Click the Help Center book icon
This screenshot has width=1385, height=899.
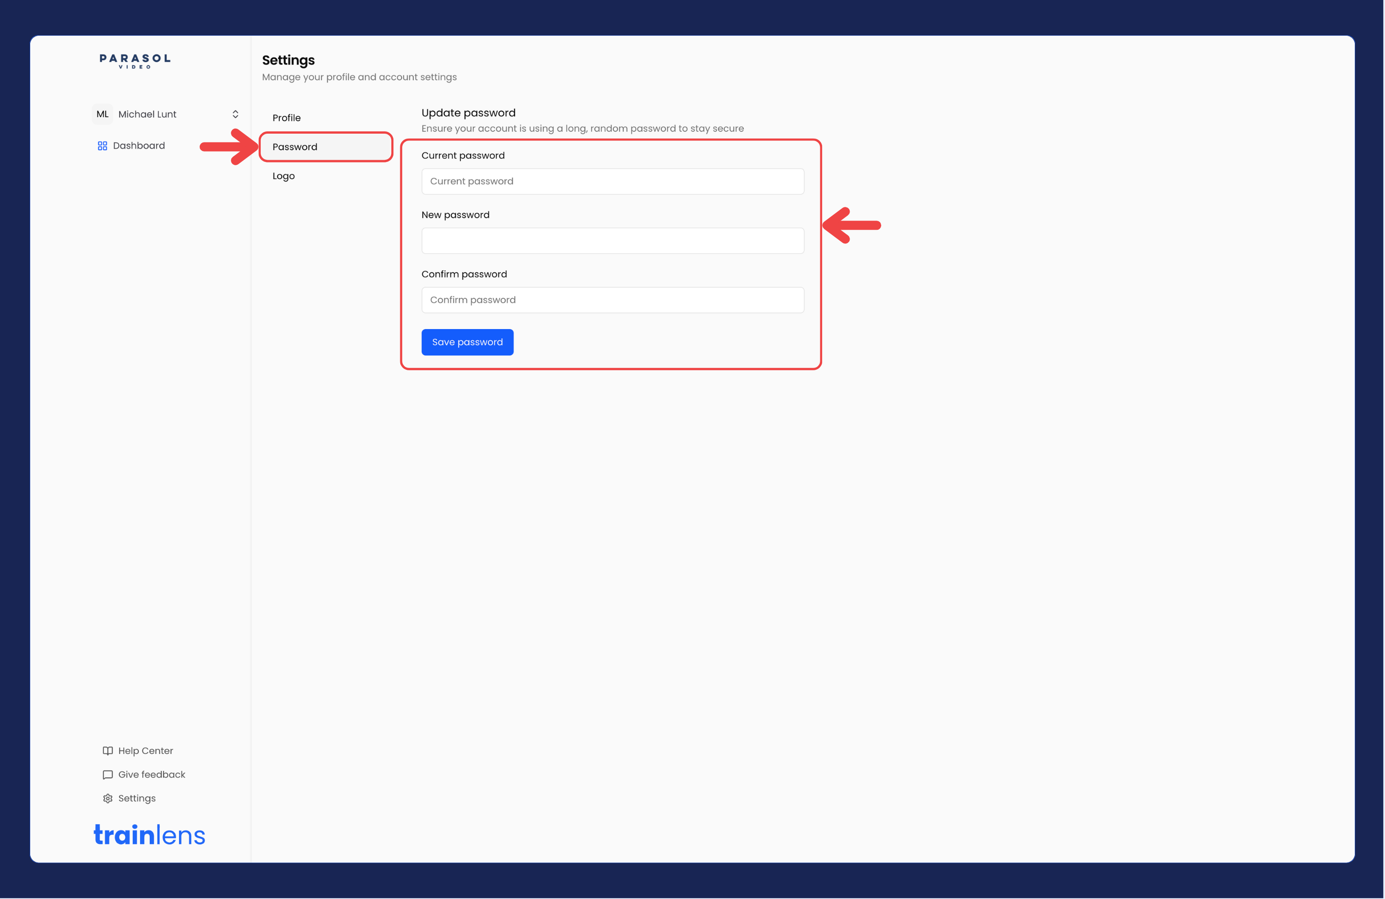[108, 751]
